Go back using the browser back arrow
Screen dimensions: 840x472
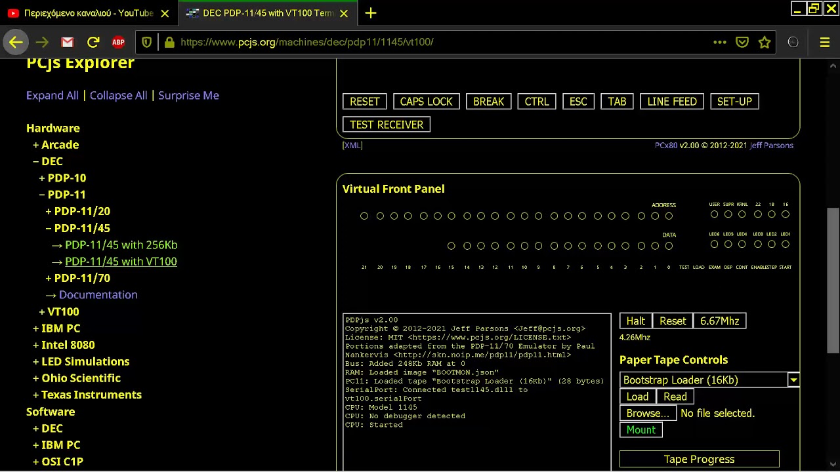tap(16, 42)
